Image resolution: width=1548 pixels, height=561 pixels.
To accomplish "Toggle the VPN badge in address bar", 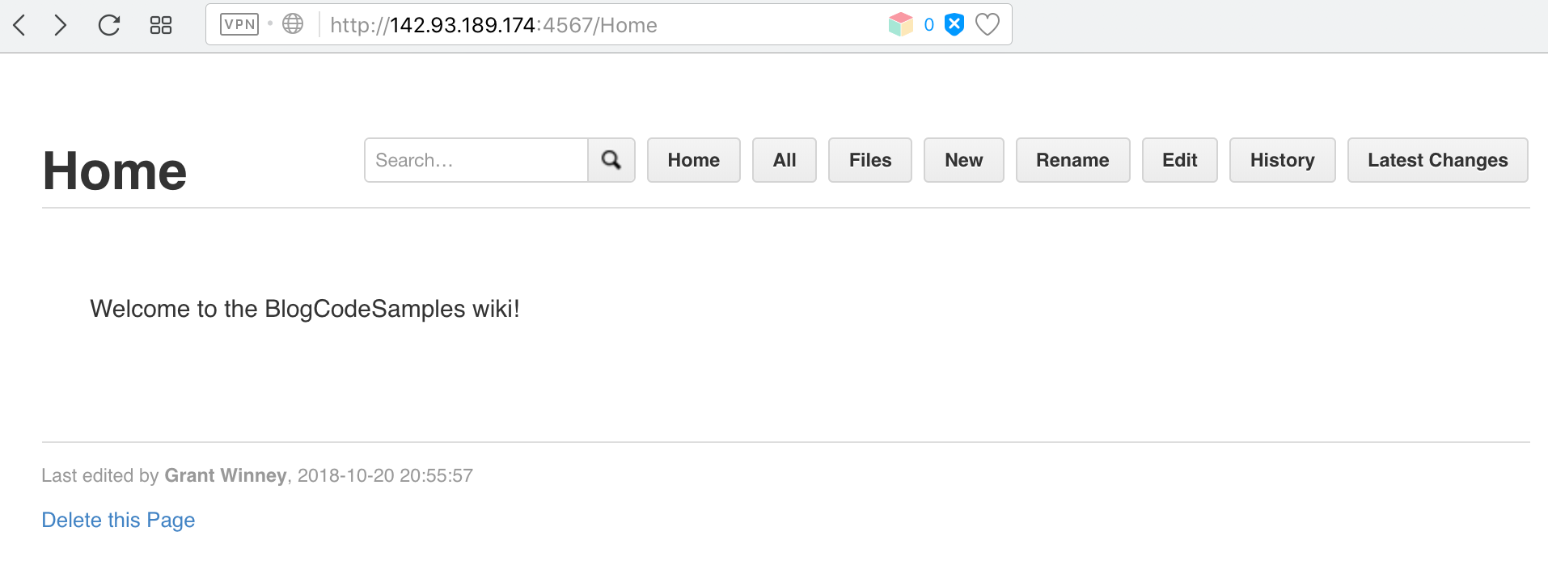I will [239, 24].
